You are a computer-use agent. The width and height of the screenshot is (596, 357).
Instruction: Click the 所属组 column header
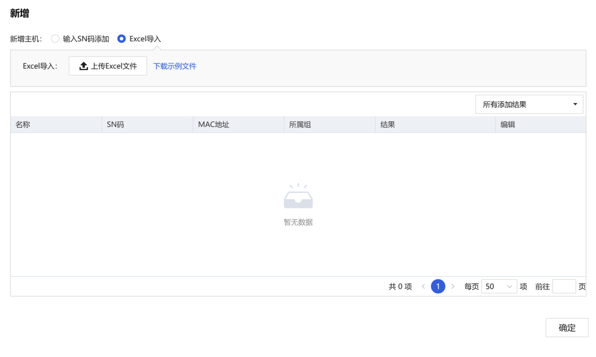click(x=300, y=125)
